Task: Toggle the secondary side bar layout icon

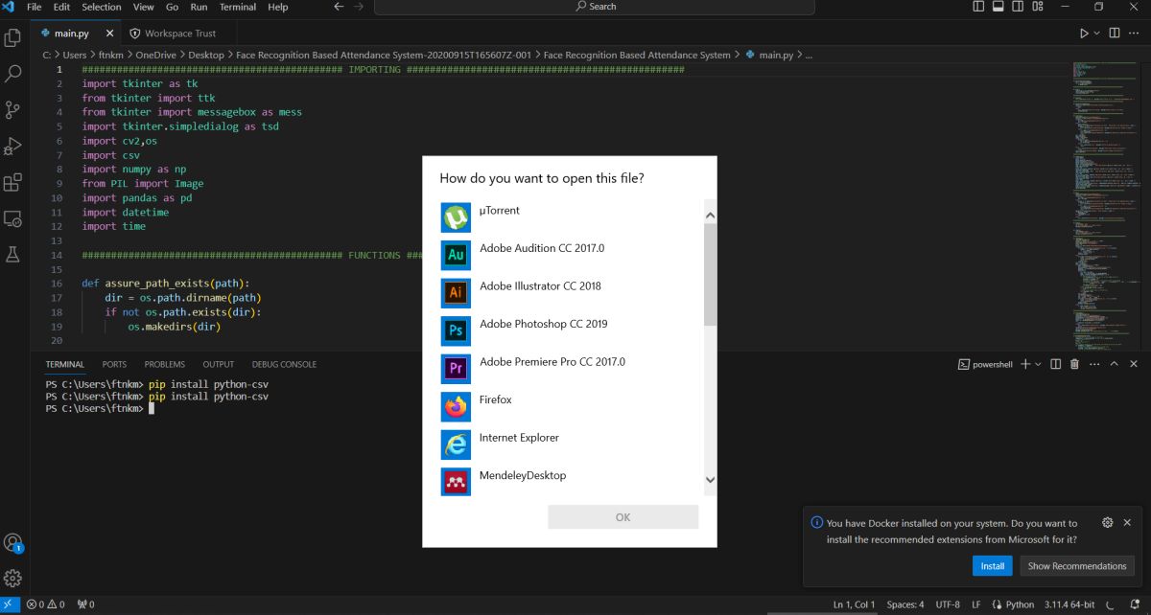Action: [x=1017, y=7]
